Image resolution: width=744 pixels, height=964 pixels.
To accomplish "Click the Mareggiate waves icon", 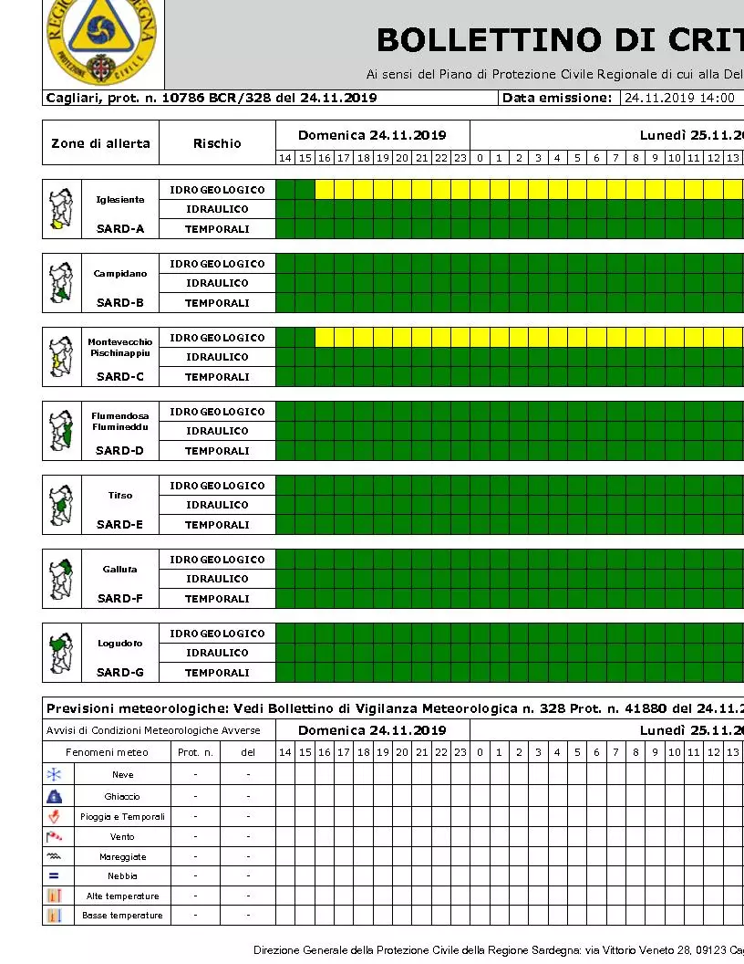I will (x=54, y=855).
